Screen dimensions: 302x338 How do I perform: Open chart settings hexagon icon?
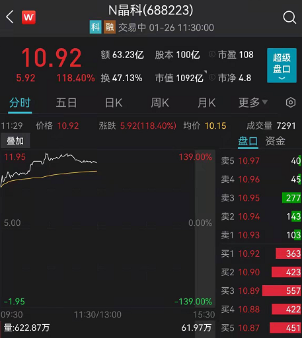point(291,102)
